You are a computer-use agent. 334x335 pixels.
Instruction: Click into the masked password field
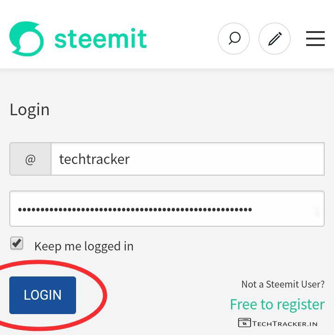click(158, 209)
